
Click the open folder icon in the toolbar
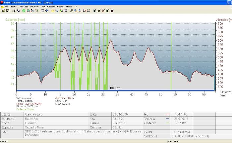(x=3, y=11)
